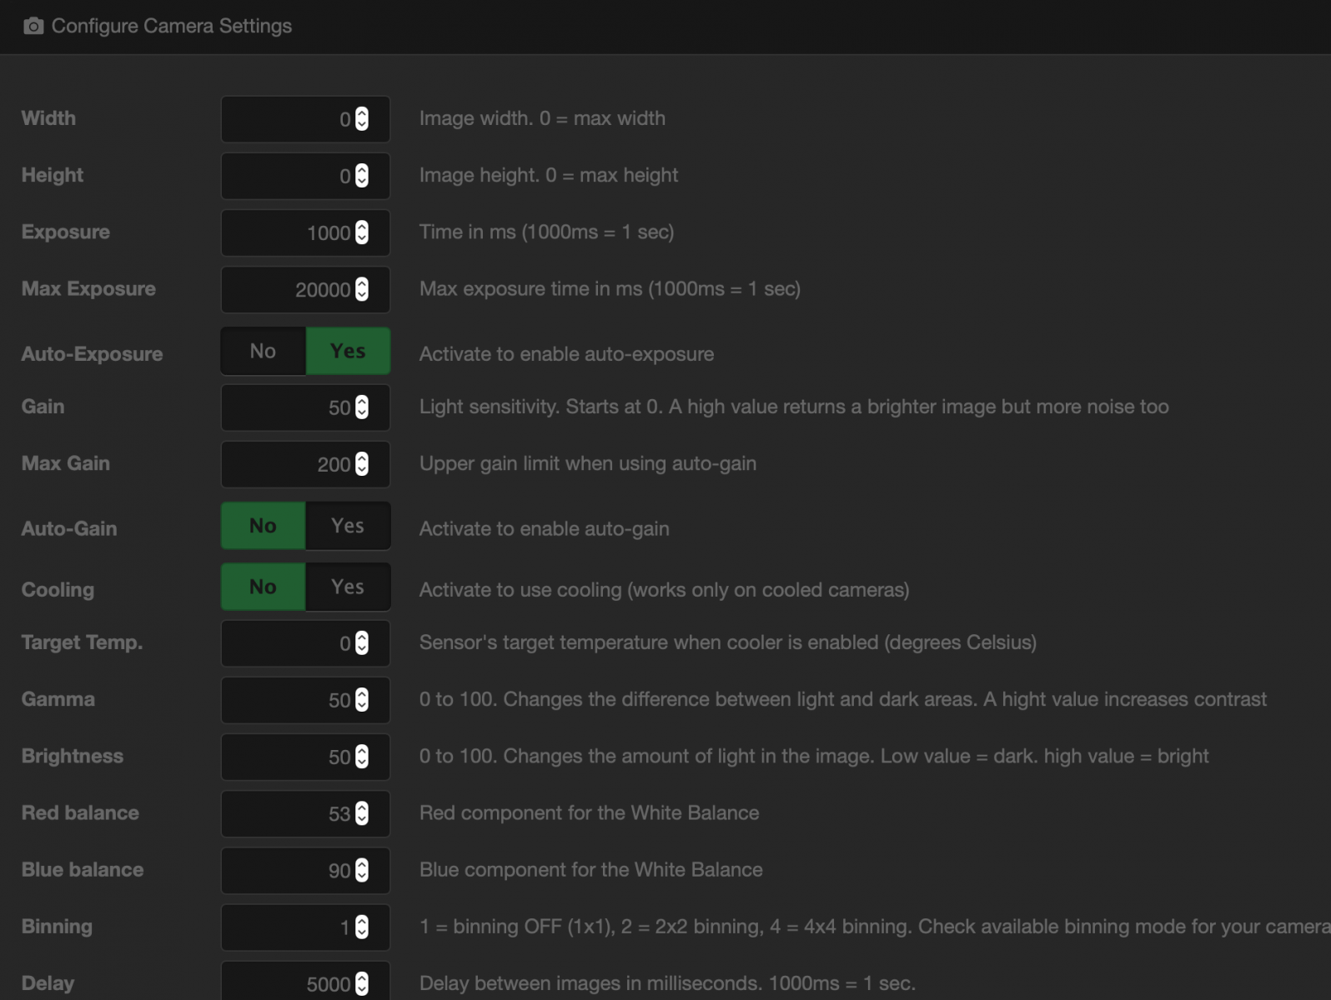This screenshot has height=1000, width=1331.
Task: Click the Configure Camera Settings heading
Action: tap(172, 26)
